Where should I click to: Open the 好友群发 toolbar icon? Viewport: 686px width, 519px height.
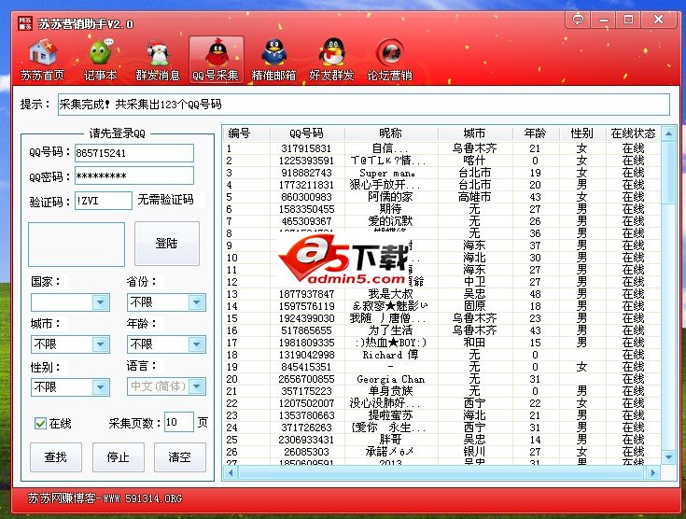[331, 60]
